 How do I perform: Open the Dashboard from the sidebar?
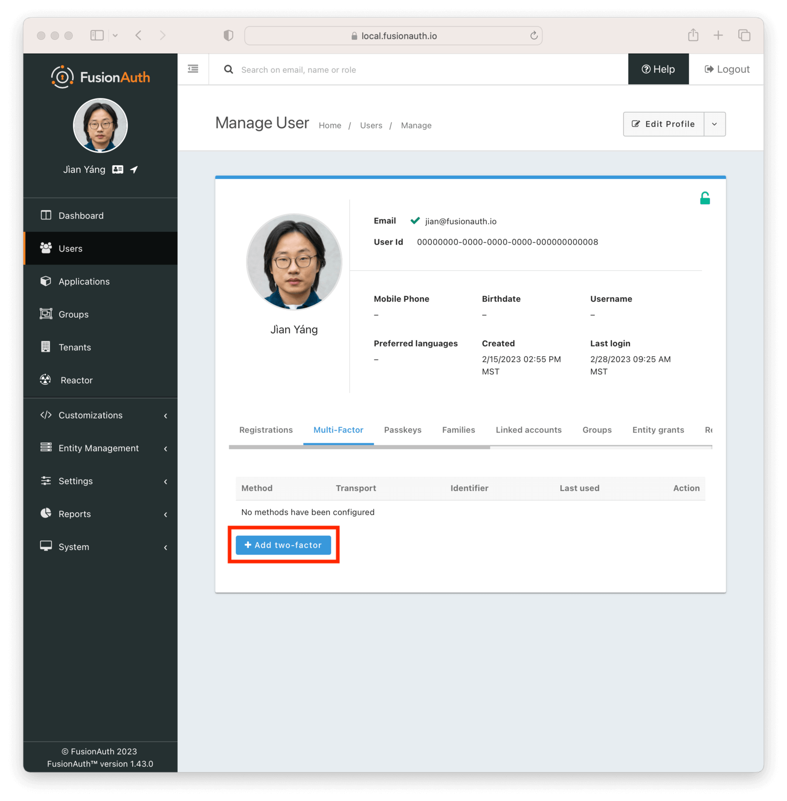click(80, 215)
